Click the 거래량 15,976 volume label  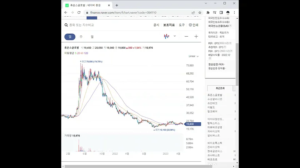[72, 136]
